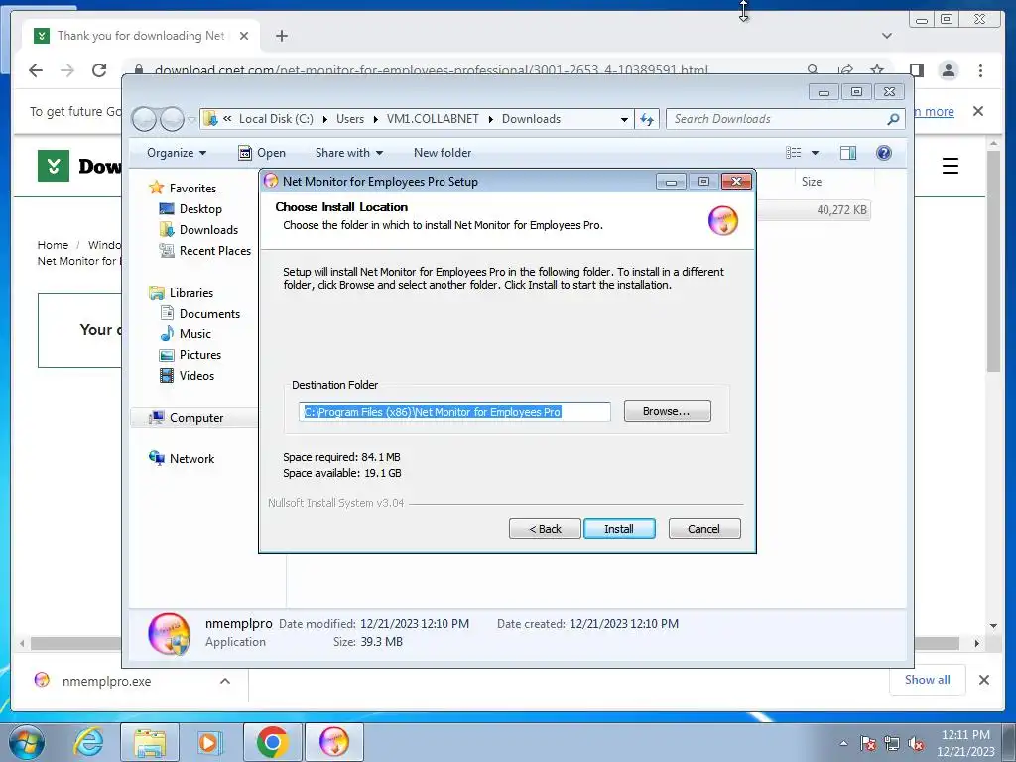The height and width of the screenshot is (762, 1016).
Task: Click the magnifier in the Search Downloads box
Action: pos(893,119)
